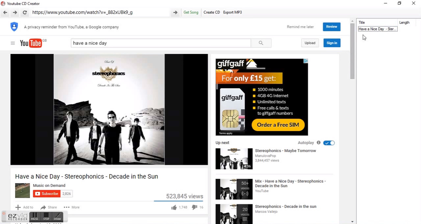This screenshot has width=421, height=224.
Task: Click the search magnifier button
Action: 261,43
